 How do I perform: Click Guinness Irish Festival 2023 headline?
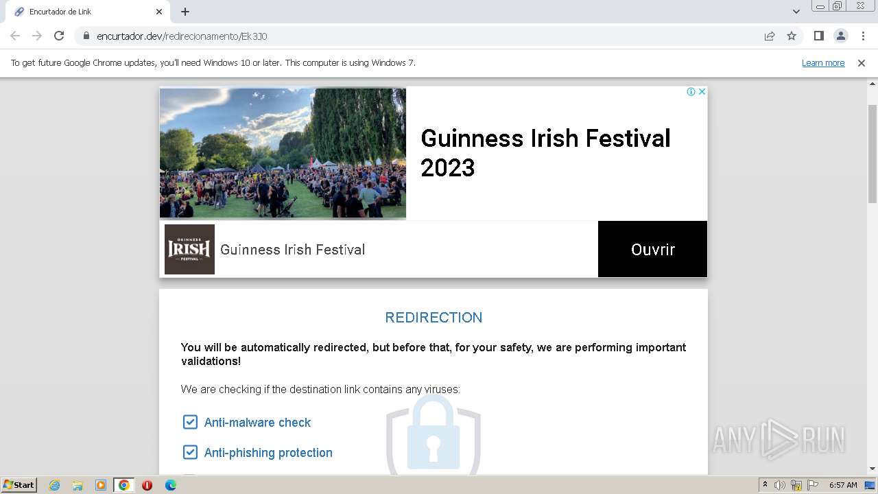pyautogui.click(x=545, y=152)
